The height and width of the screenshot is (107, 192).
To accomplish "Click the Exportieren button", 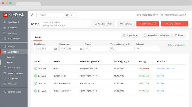I will 131,35.
